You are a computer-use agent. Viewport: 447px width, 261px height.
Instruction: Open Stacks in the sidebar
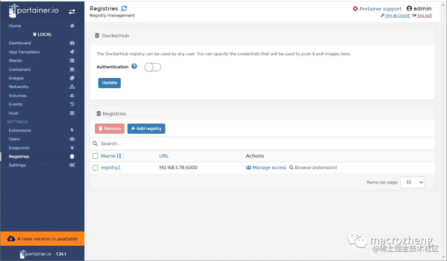point(15,60)
